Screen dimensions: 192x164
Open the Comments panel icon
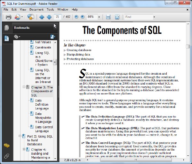[x=7, y=145]
